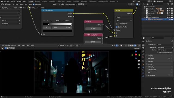
Task: Click the minus icon to remove ColorRamp stop
Action: [48, 21]
